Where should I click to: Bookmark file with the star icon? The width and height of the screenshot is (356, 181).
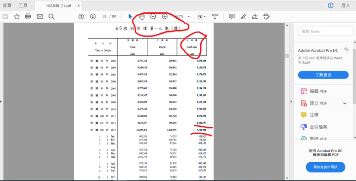[x=17, y=17]
